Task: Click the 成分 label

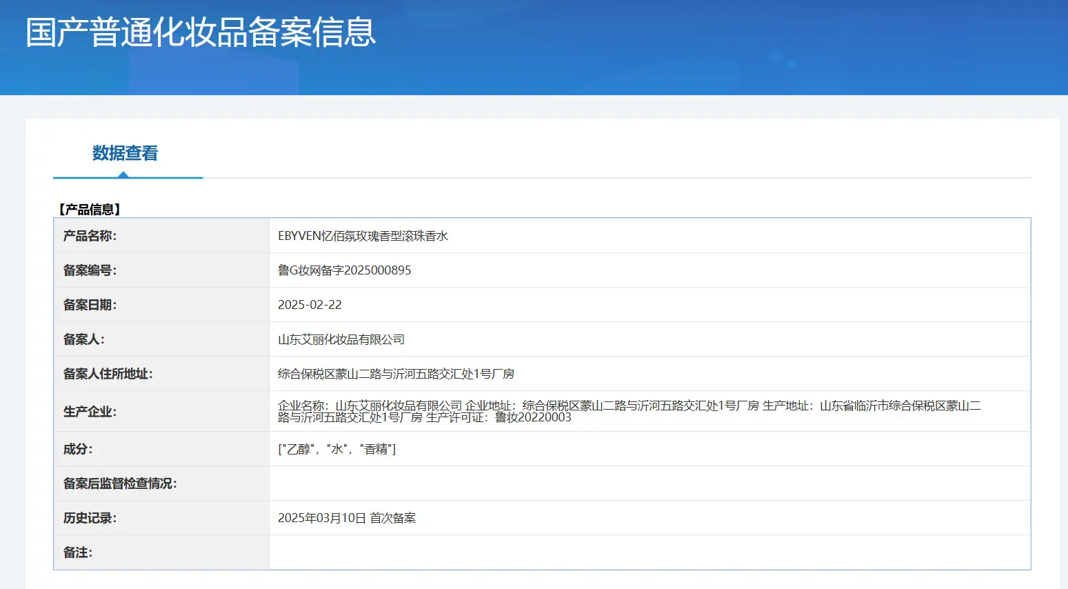Action: tap(78, 449)
